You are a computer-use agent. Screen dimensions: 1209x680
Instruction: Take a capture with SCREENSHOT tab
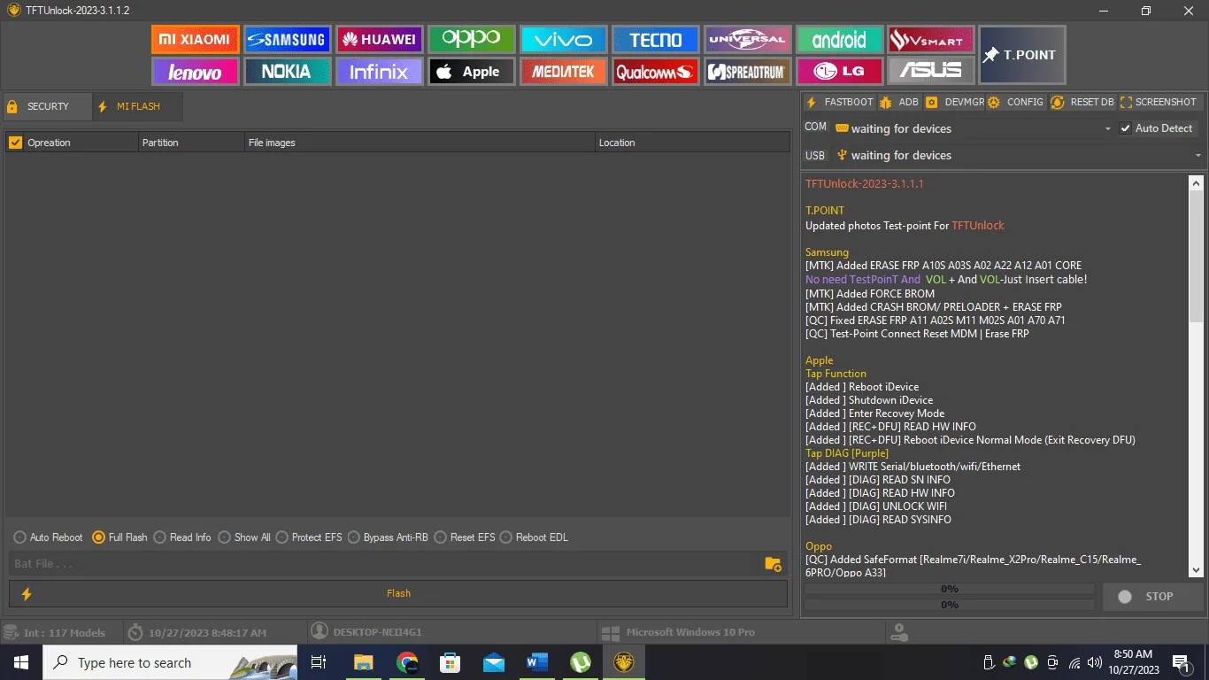(x=1159, y=103)
